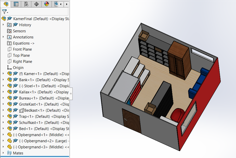Screen dimensions: 236x158
Task: Switch to the PropertyManager tab
Action: [x=16, y=4]
